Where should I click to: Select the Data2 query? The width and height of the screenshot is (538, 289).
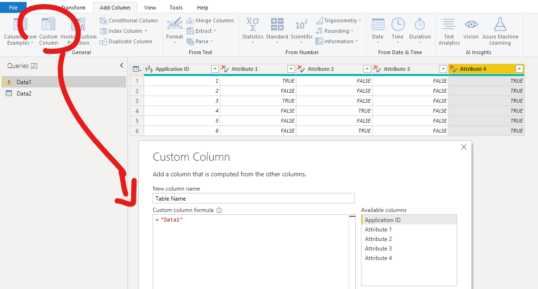[64, 94]
